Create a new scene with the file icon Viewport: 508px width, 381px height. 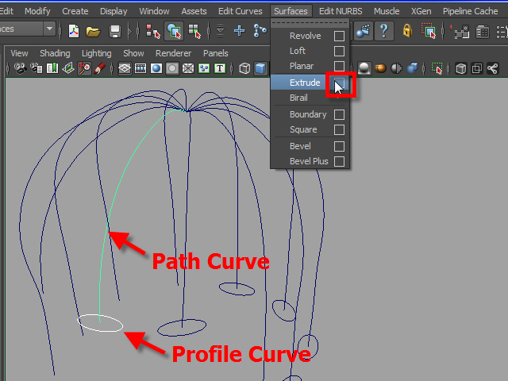[x=74, y=31]
